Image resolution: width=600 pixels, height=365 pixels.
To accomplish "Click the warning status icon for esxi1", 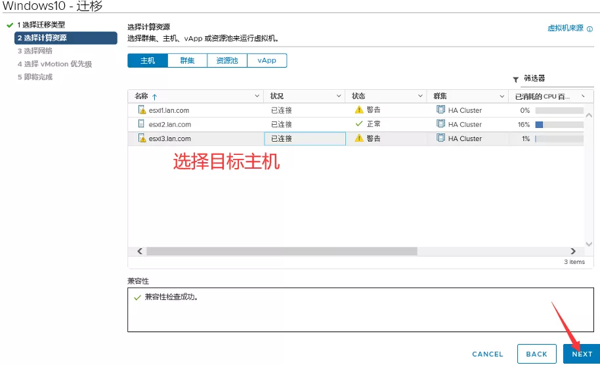I will (358, 110).
